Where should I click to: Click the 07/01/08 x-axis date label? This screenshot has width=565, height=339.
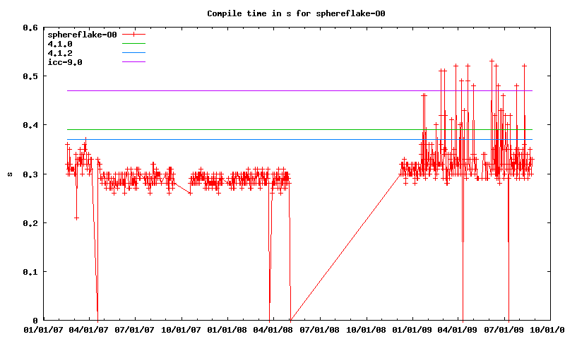coord(321,329)
